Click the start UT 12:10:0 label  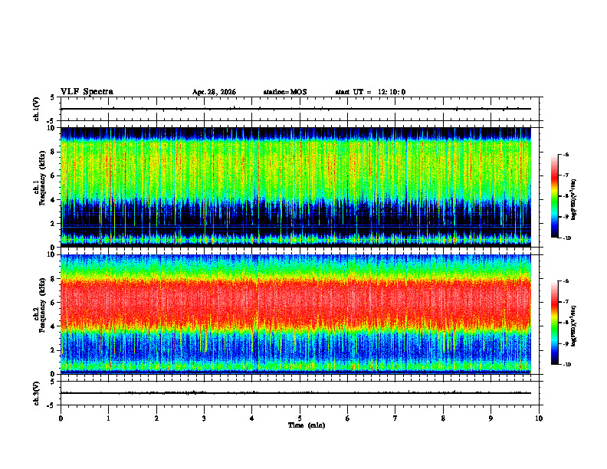point(370,92)
